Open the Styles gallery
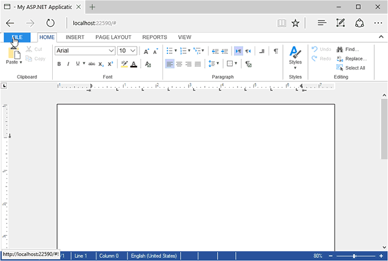 (x=295, y=58)
